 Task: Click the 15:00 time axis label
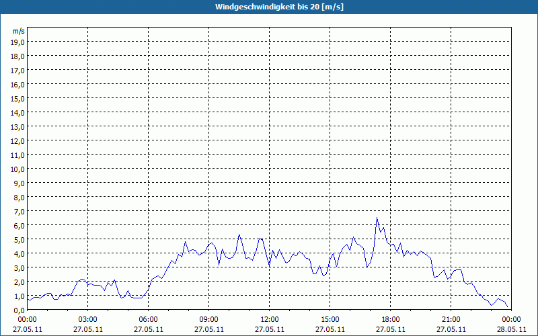tap(330, 320)
